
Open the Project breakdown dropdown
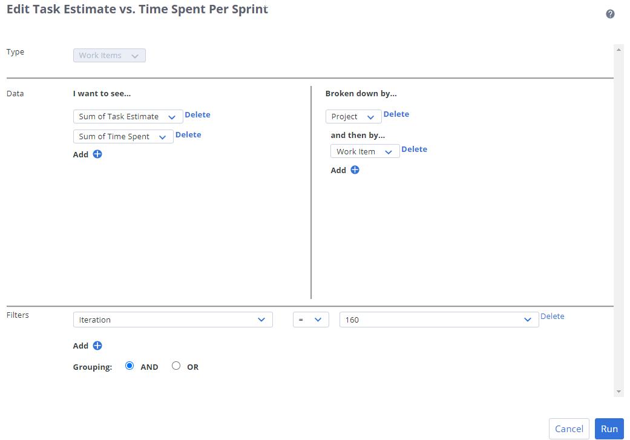370,116
